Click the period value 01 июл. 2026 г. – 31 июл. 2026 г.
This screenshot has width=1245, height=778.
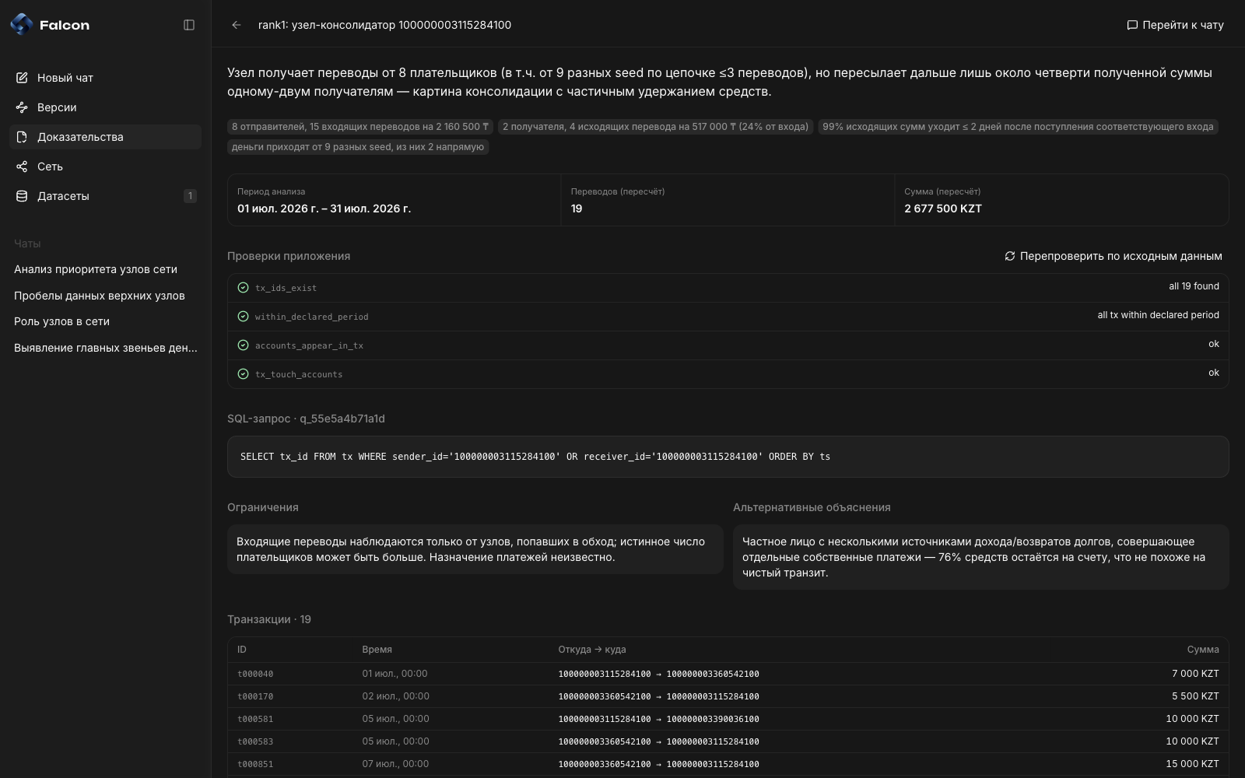324,209
